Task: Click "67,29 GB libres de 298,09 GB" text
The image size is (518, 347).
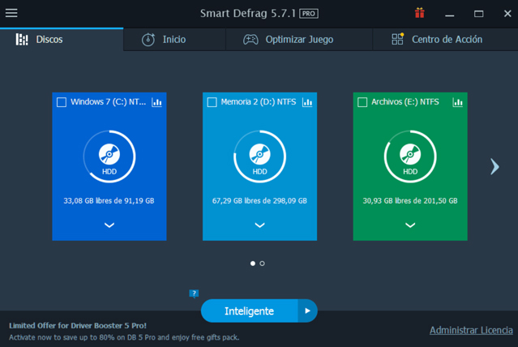Action: [x=259, y=200]
